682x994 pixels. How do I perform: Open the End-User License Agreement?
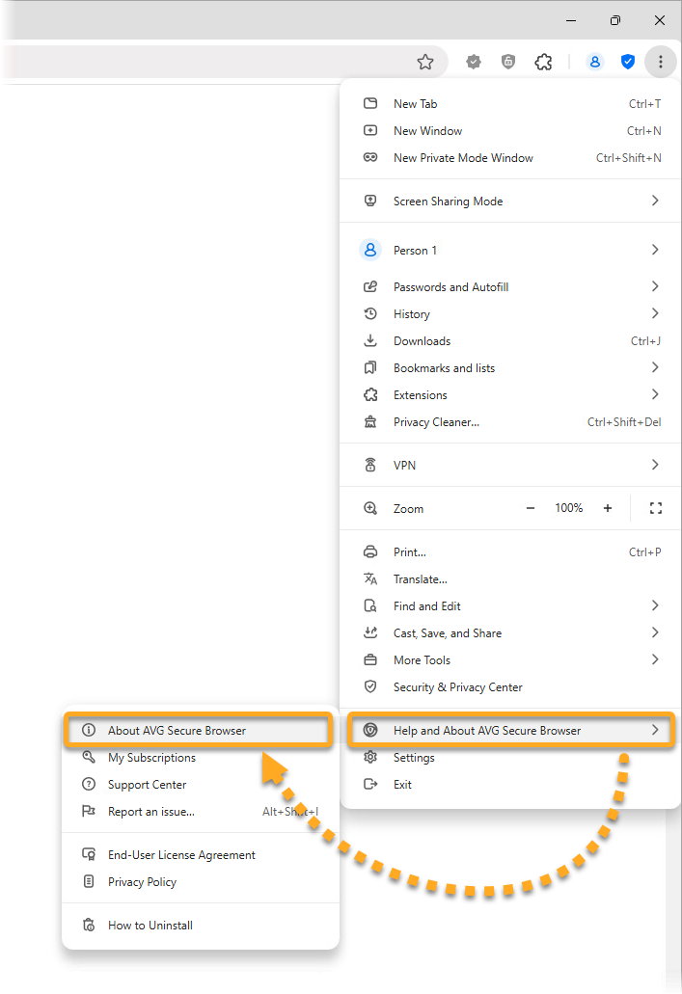point(181,855)
